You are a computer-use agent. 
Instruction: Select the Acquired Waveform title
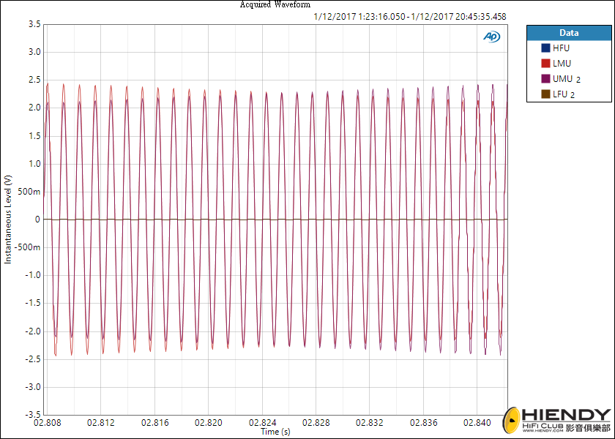274,4
